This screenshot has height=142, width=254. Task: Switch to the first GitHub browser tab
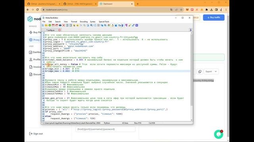pos(44,4)
